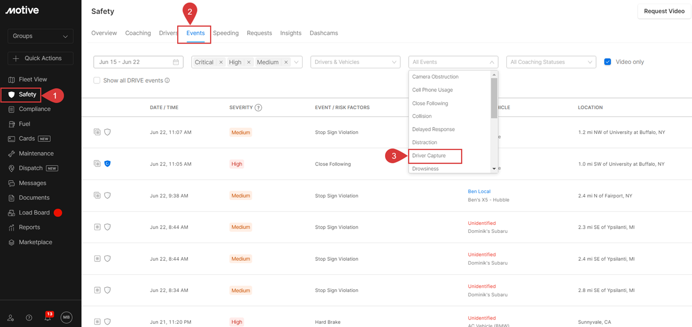This screenshot has height=327, width=692.
Task: Open the help question mark icon
Action: (29, 318)
